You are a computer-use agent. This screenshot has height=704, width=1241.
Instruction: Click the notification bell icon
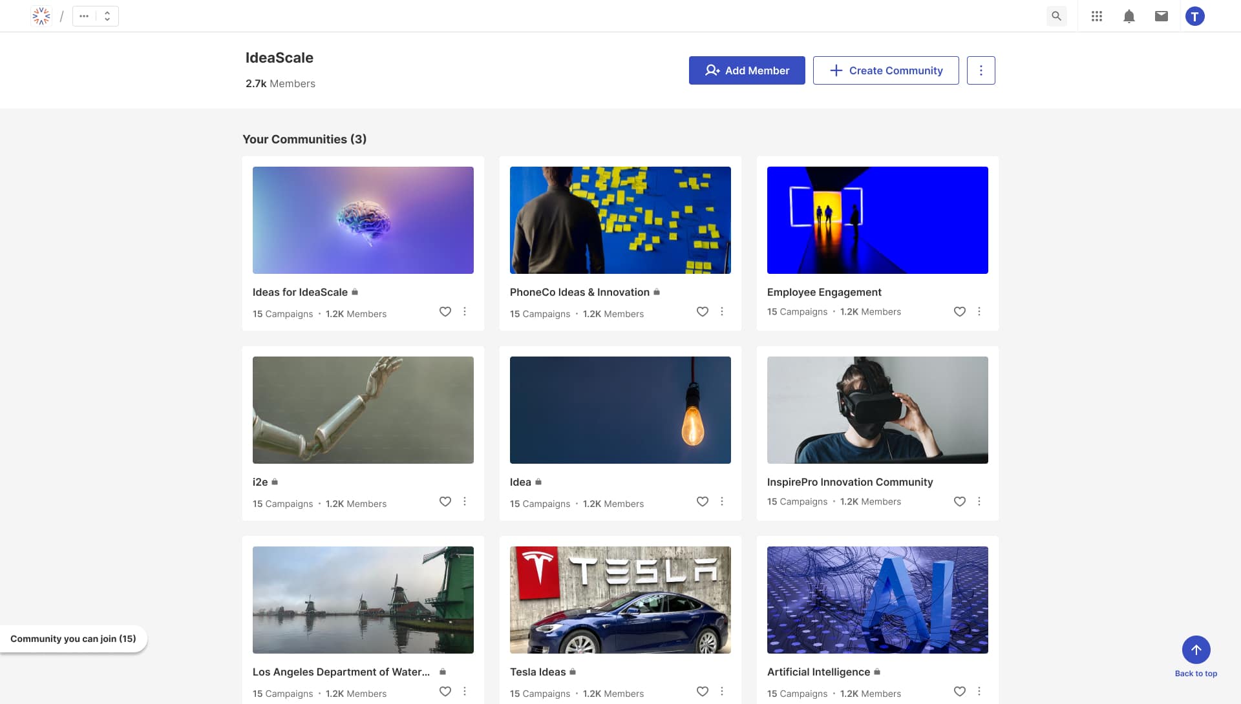point(1128,16)
